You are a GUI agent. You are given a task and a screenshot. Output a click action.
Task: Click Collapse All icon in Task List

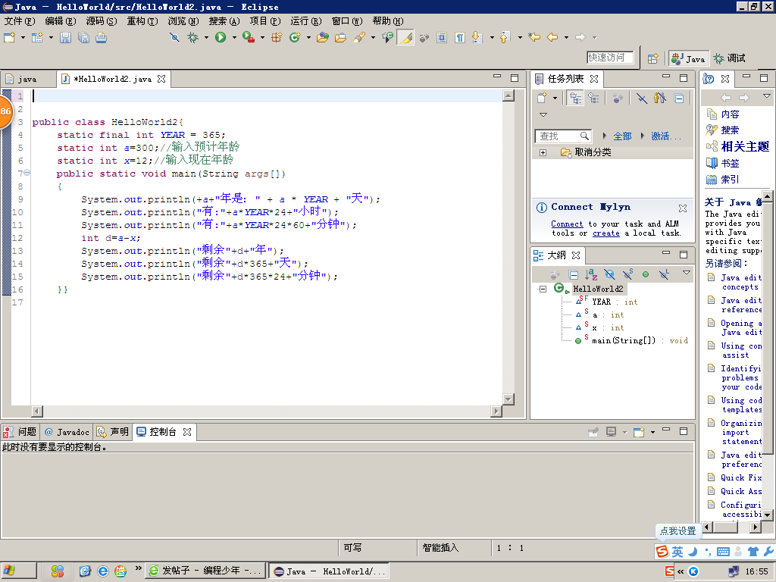tap(679, 98)
